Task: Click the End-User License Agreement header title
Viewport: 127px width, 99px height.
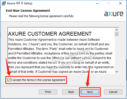Action: [x=28, y=11]
